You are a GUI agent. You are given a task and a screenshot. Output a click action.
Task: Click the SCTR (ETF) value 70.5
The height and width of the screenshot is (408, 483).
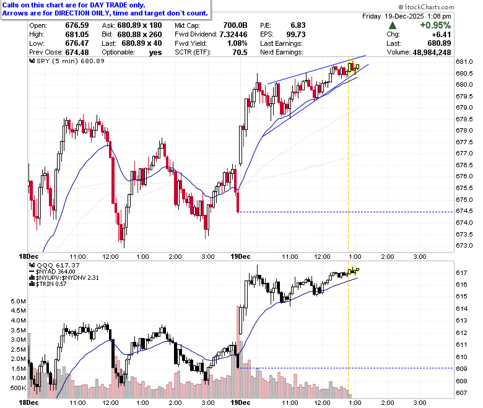point(240,53)
